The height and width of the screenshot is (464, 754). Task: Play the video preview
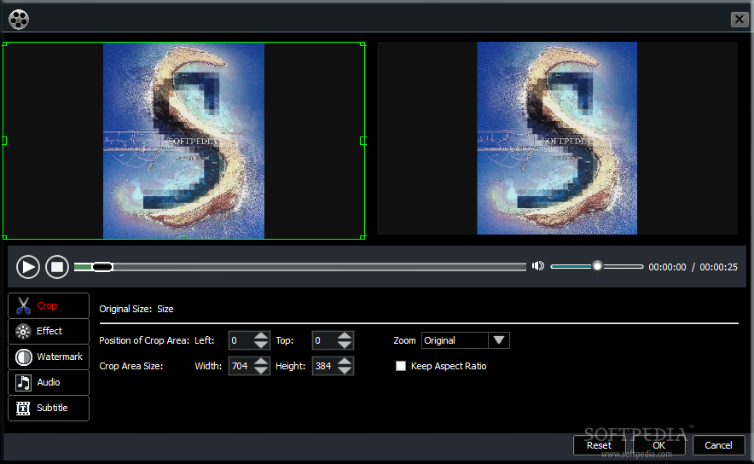(x=28, y=267)
